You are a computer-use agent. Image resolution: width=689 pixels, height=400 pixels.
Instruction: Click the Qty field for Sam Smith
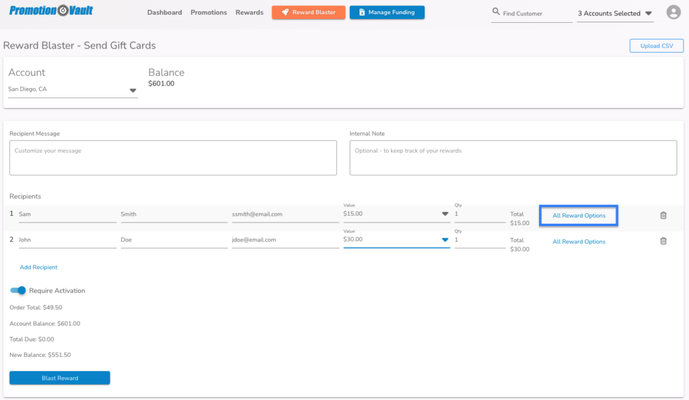pos(480,214)
